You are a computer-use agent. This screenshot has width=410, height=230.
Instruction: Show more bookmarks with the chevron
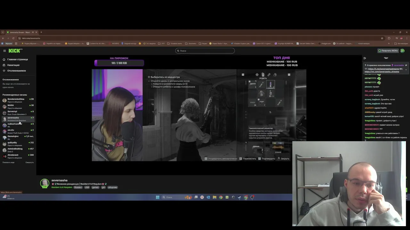pyautogui.click(x=389, y=43)
